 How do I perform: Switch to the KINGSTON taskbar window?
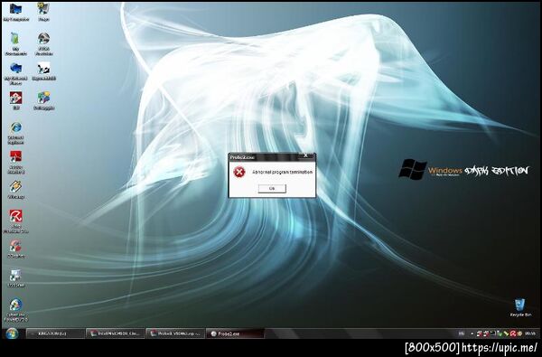[55, 334]
